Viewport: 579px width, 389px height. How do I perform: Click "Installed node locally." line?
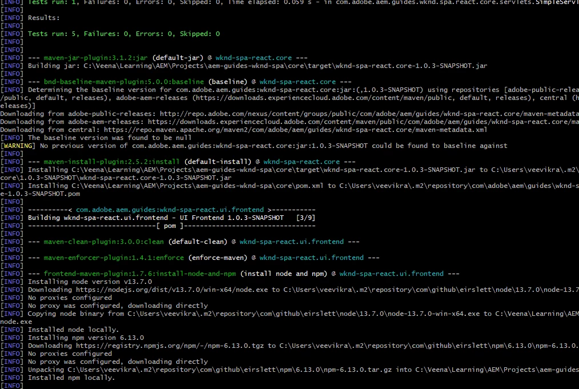point(74,330)
